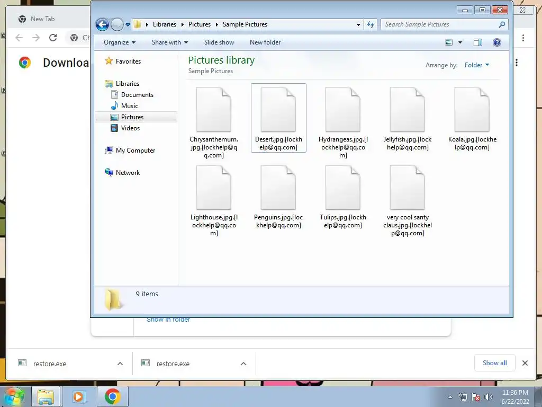Open Videos library in sidebar
542x407 pixels.
coord(125,128)
